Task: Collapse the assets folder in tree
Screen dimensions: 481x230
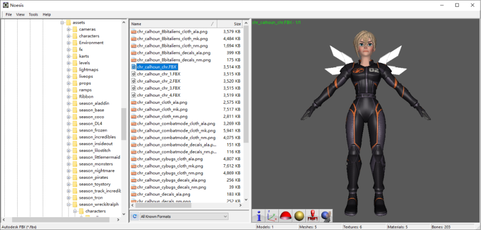Action: (62, 23)
